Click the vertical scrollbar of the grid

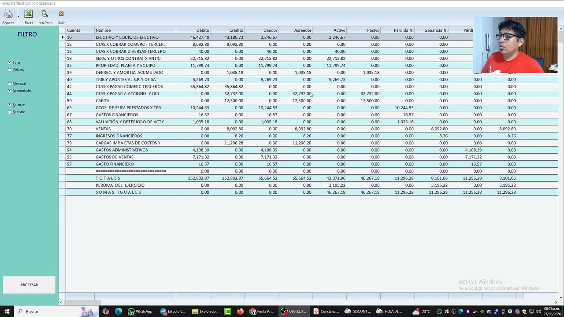coord(560,163)
